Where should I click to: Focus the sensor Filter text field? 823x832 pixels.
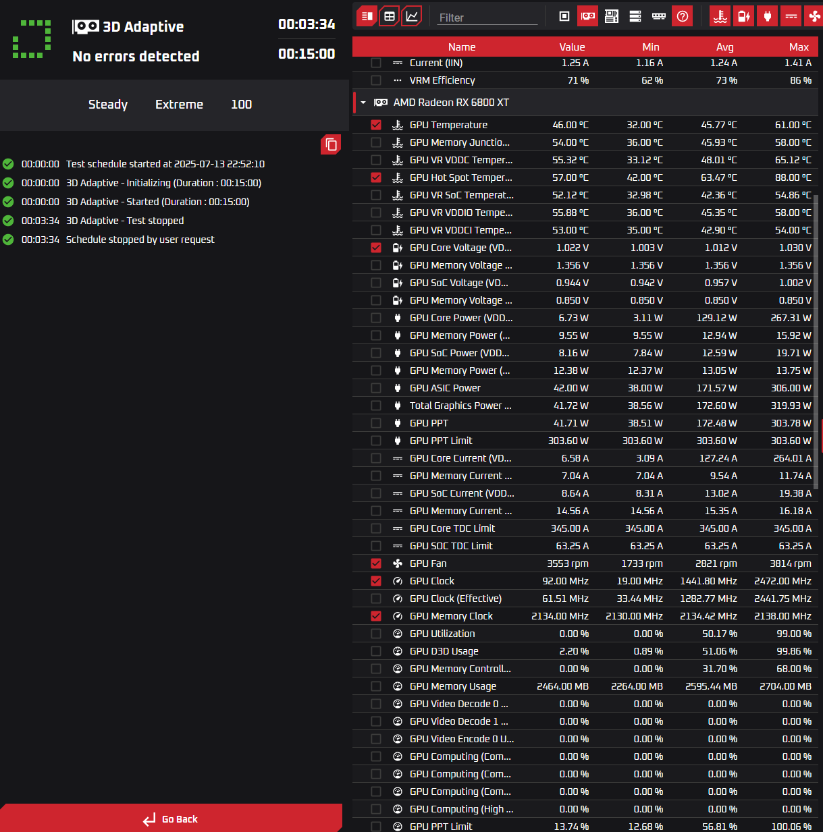[x=487, y=18]
